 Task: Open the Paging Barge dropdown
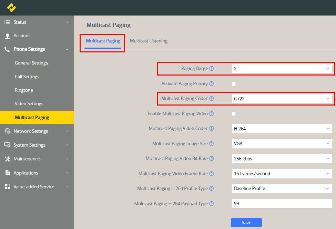(282, 69)
